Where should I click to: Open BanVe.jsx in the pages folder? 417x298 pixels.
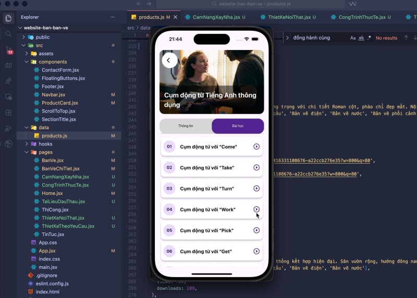click(53, 160)
